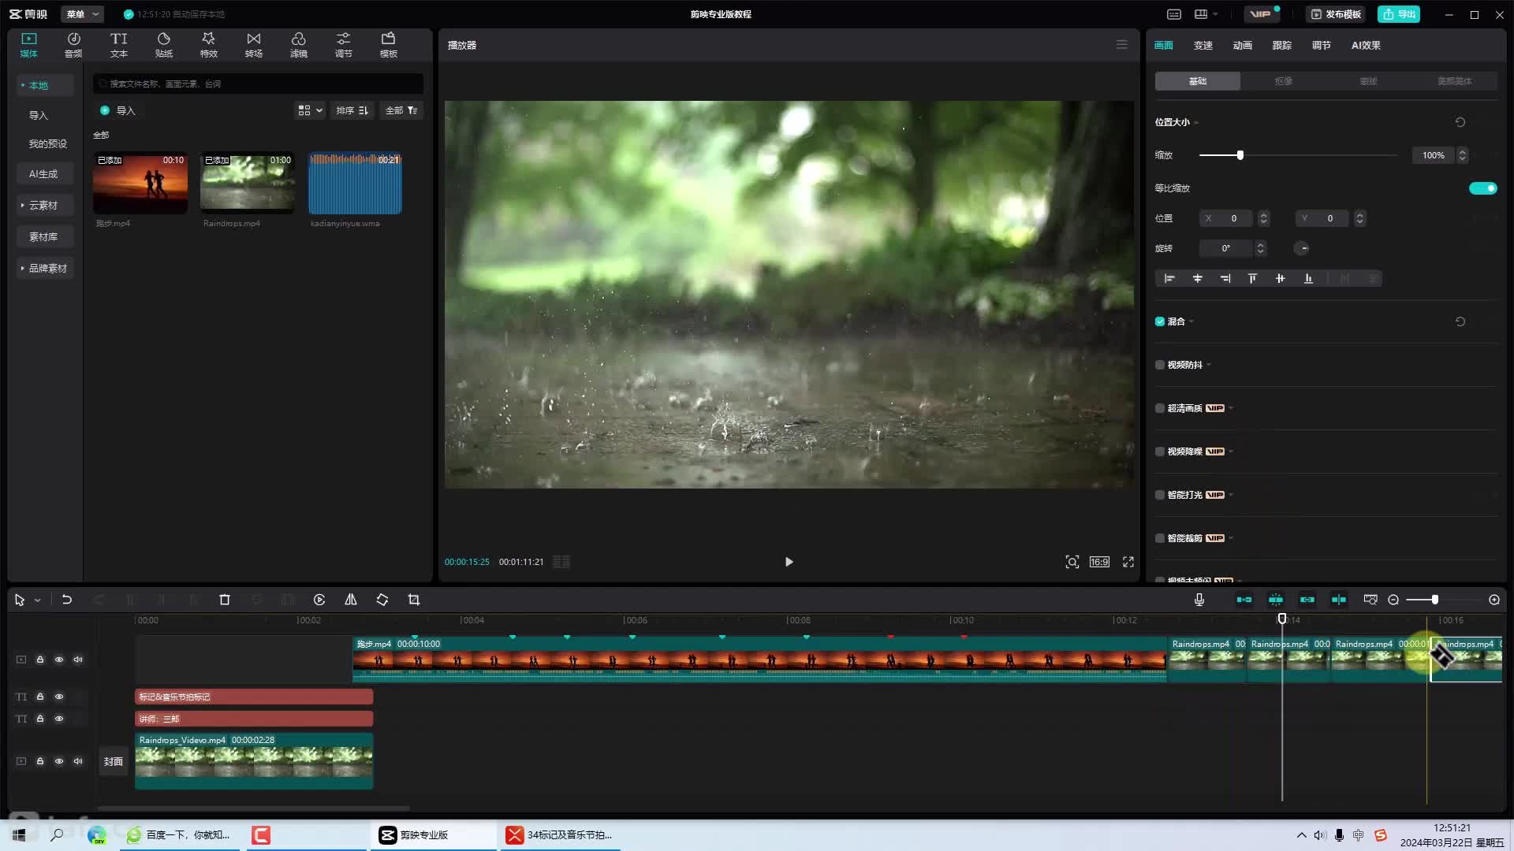Click the align top icon in position panel
The image size is (1514, 851).
click(1252, 278)
